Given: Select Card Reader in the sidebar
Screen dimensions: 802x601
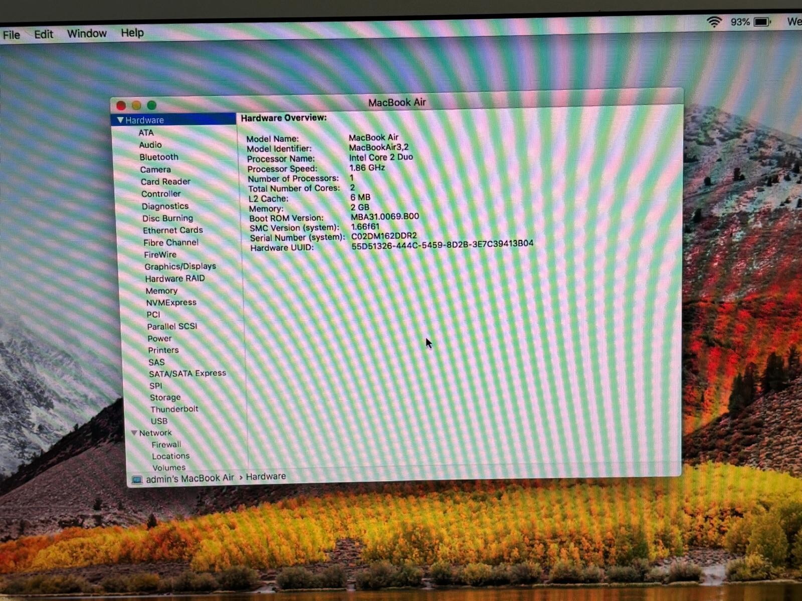Looking at the screenshot, I should pyautogui.click(x=165, y=182).
